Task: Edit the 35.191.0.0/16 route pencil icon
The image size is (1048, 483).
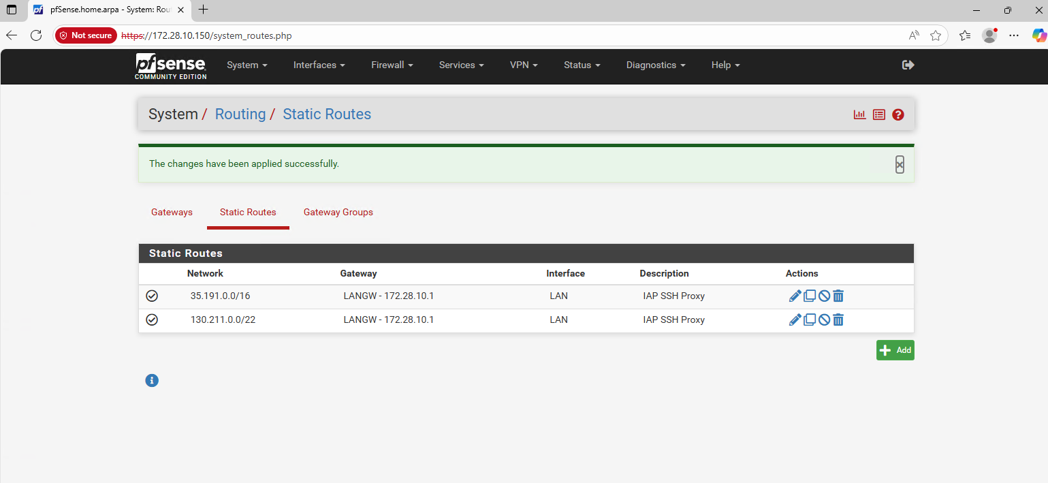Action: (795, 296)
